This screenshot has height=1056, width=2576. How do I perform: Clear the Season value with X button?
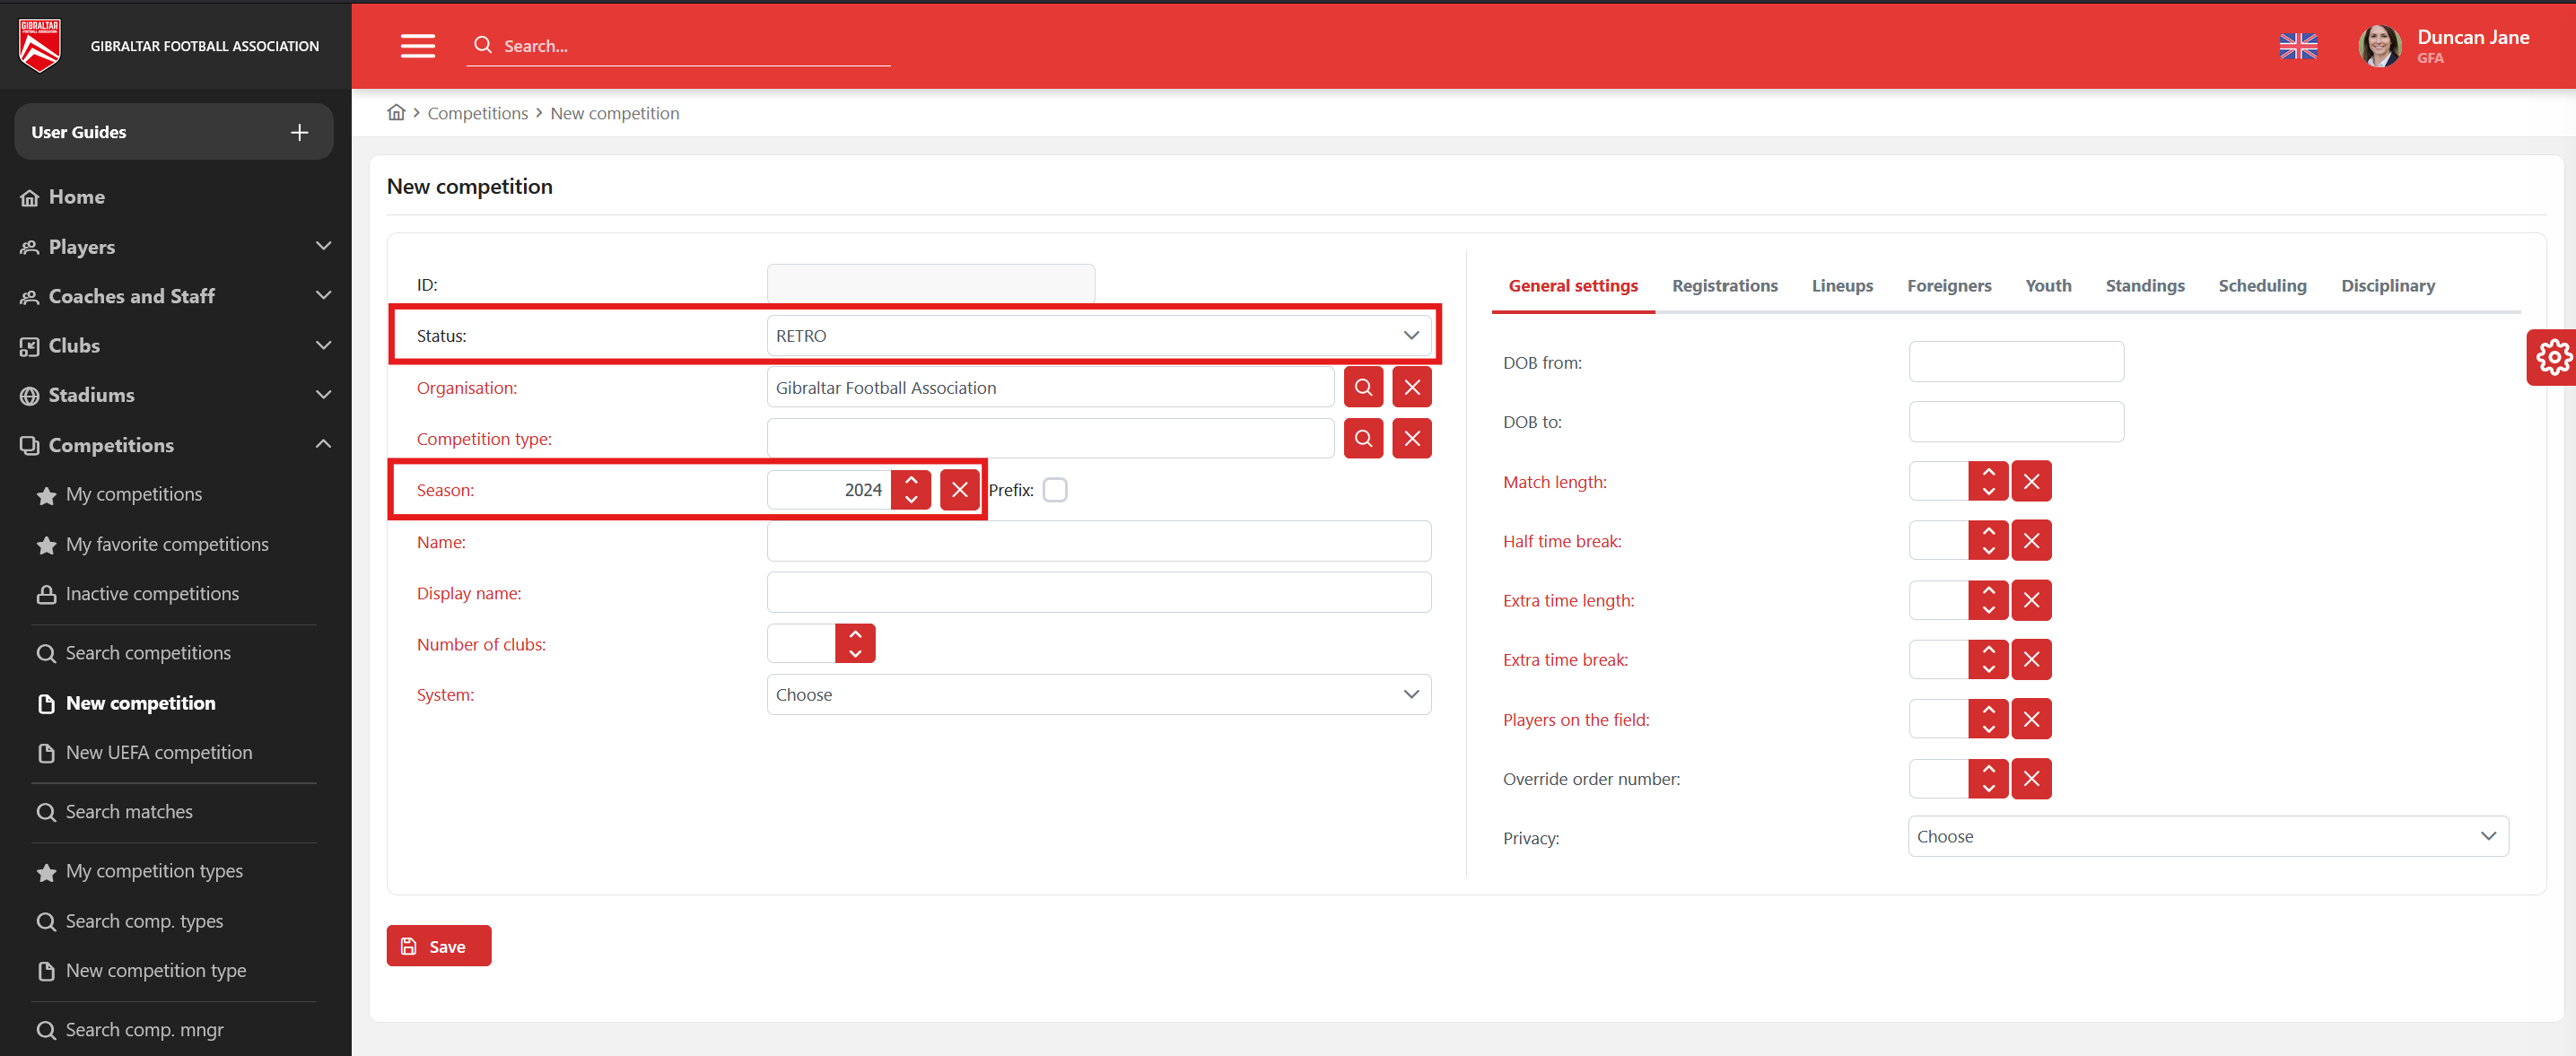tap(959, 490)
